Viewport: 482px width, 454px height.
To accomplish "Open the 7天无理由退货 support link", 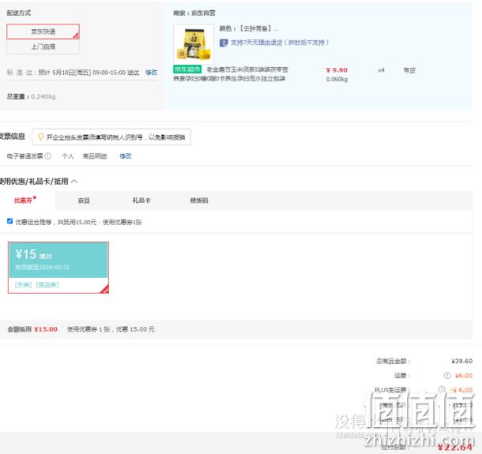I will 280,43.
